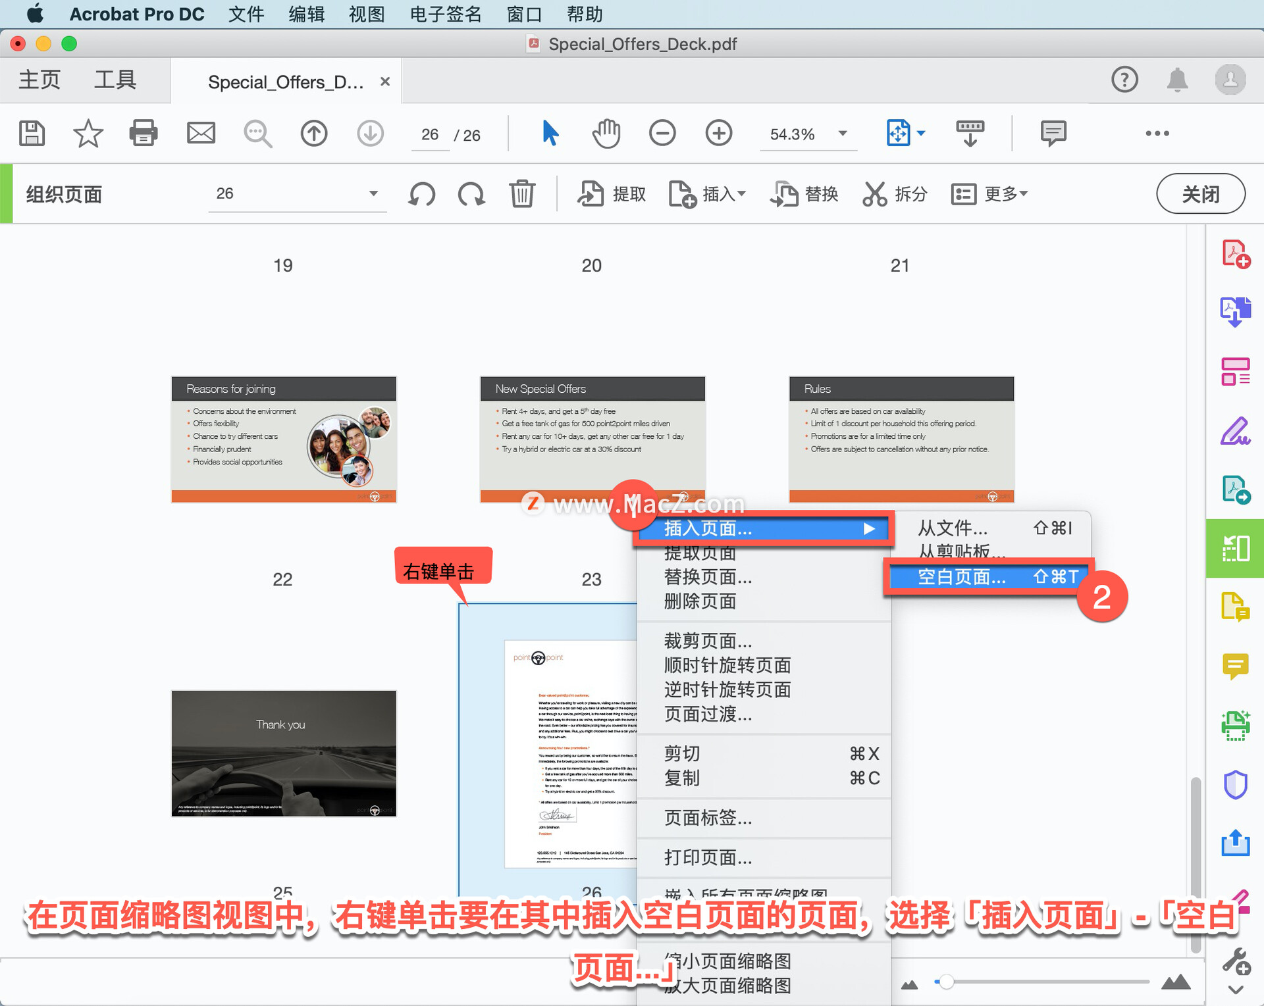Click the 关闭 button
Image resolution: width=1264 pixels, height=1006 pixels.
pos(1201,194)
